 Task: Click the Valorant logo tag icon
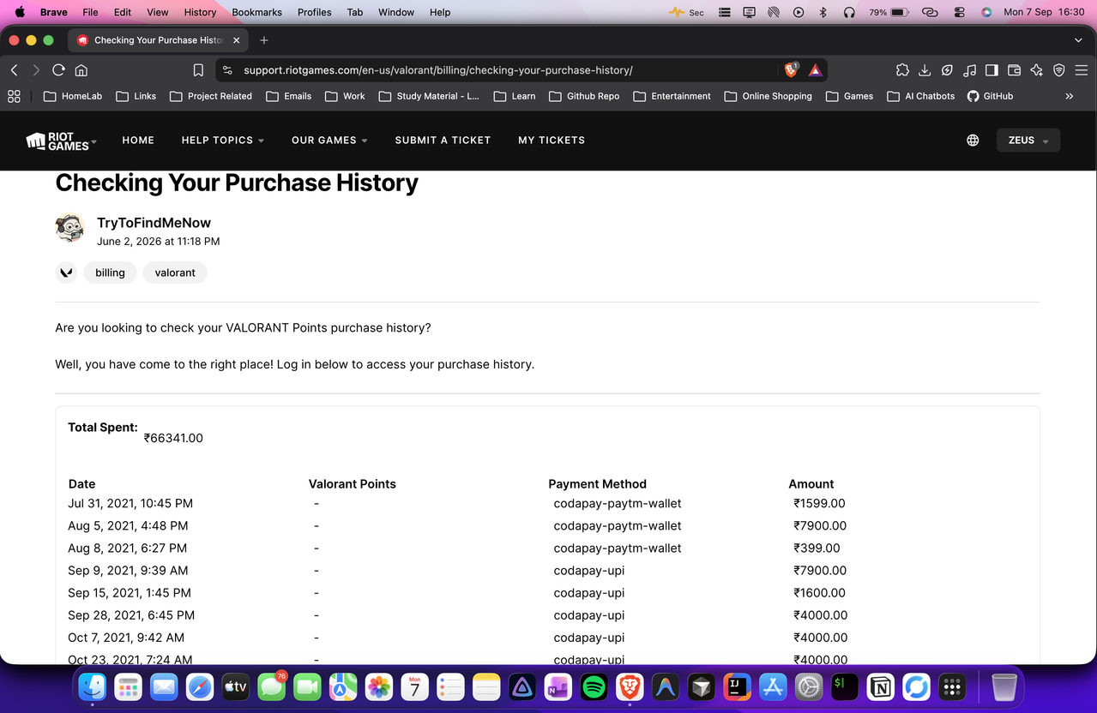[66, 273]
